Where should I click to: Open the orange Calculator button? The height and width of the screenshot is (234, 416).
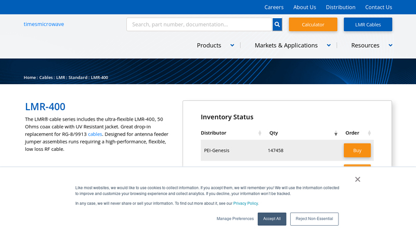(313, 24)
